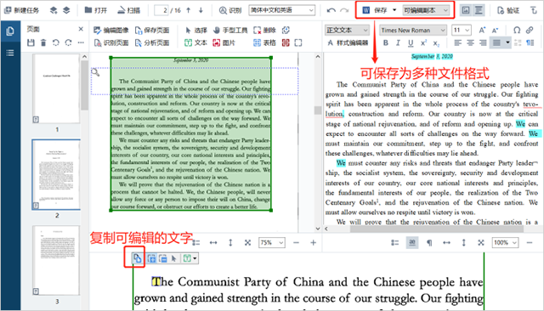Draw a 文本 text area tool
The image size is (544, 311).
[195, 42]
